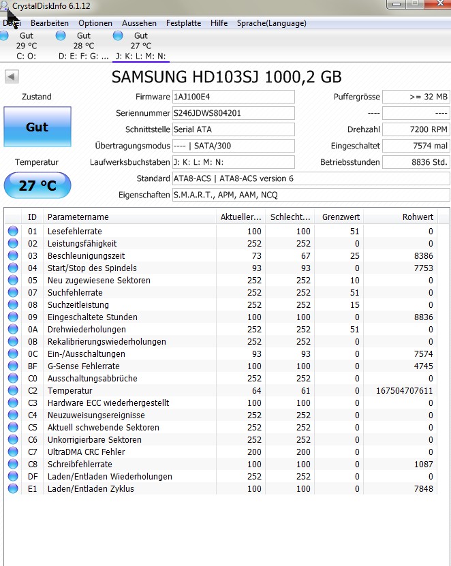The width and height of the screenshot is (451, 566).
Task: Click the status orb for Unkorrigierbare Sektoren
Action: tap(13, 440)
